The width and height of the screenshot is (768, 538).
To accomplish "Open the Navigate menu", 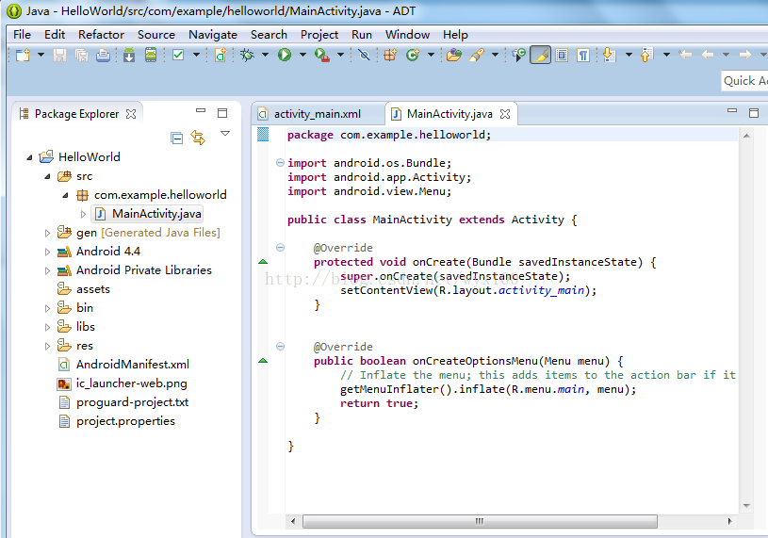I will (213, 35).
